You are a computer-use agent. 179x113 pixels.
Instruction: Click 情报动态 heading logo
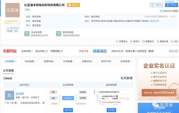point(100,51)
